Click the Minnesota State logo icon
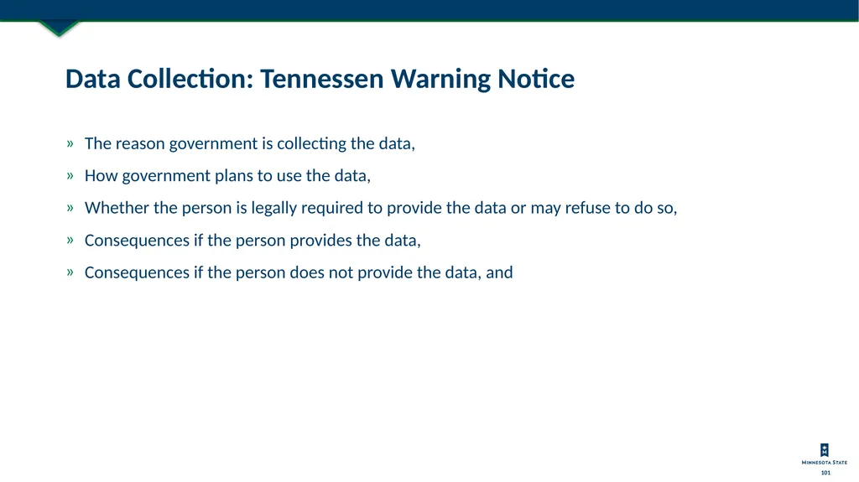 [x=824, y=450]
